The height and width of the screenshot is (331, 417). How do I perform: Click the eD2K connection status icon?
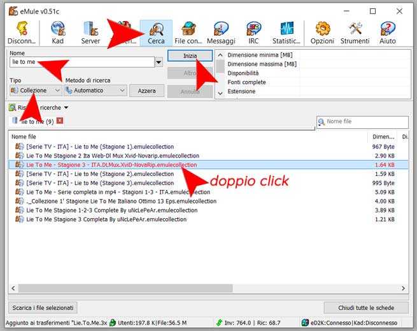306,323
